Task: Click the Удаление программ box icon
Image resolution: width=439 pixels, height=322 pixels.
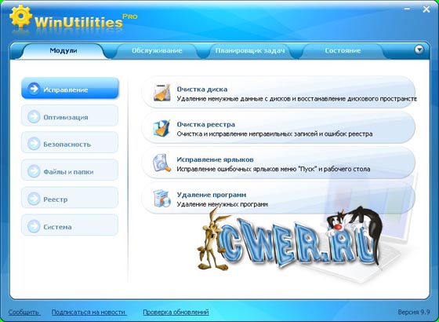Action: [x=161, y=198]
